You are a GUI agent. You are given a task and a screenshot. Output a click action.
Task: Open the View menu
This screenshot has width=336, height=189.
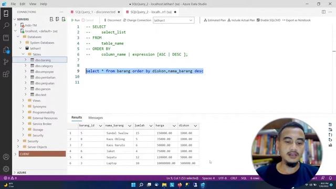tap(33, 4)
